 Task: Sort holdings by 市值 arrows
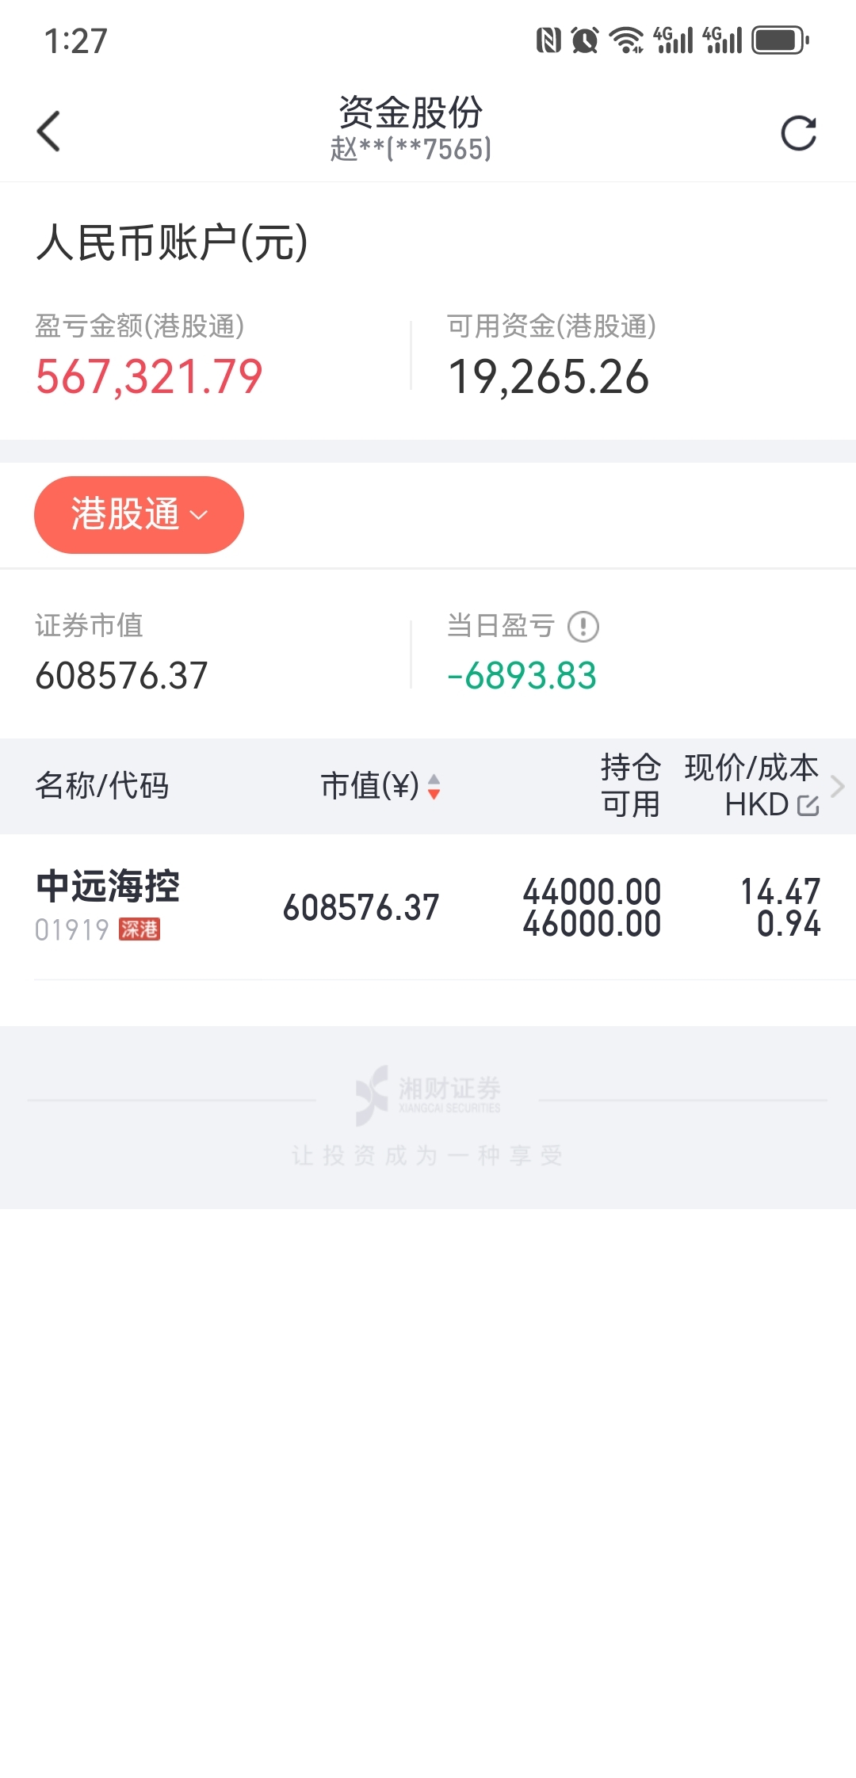coord(434,787)
